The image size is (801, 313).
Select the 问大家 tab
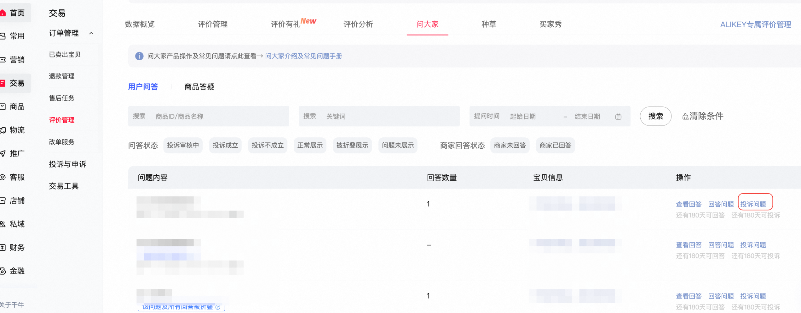click(x=428, y=24)
